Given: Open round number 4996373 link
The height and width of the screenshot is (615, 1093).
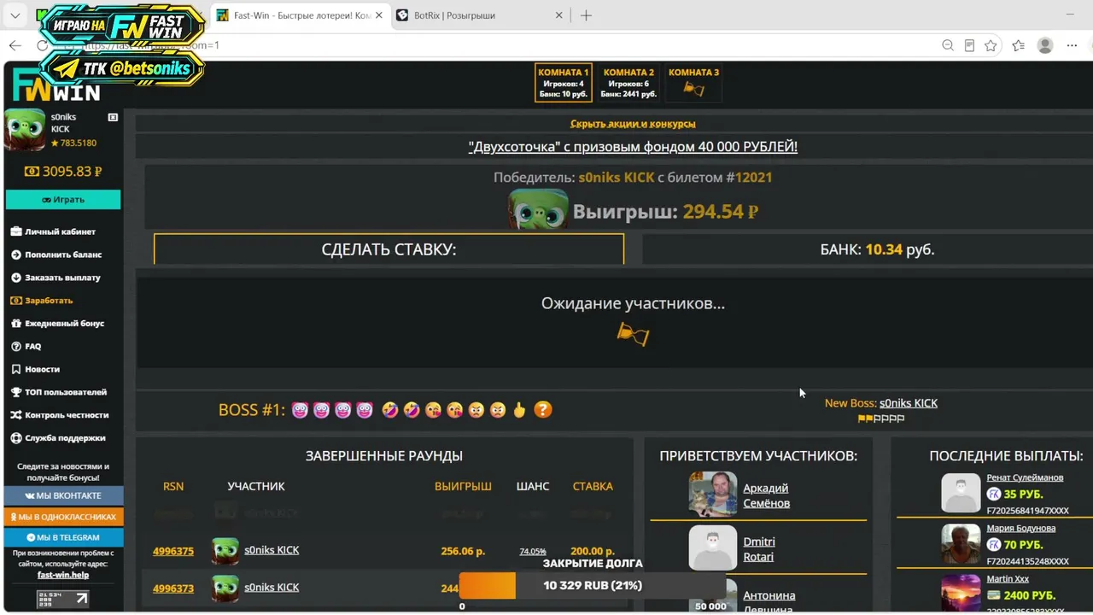Looking at the screenshot, I should tap(173, 589).
